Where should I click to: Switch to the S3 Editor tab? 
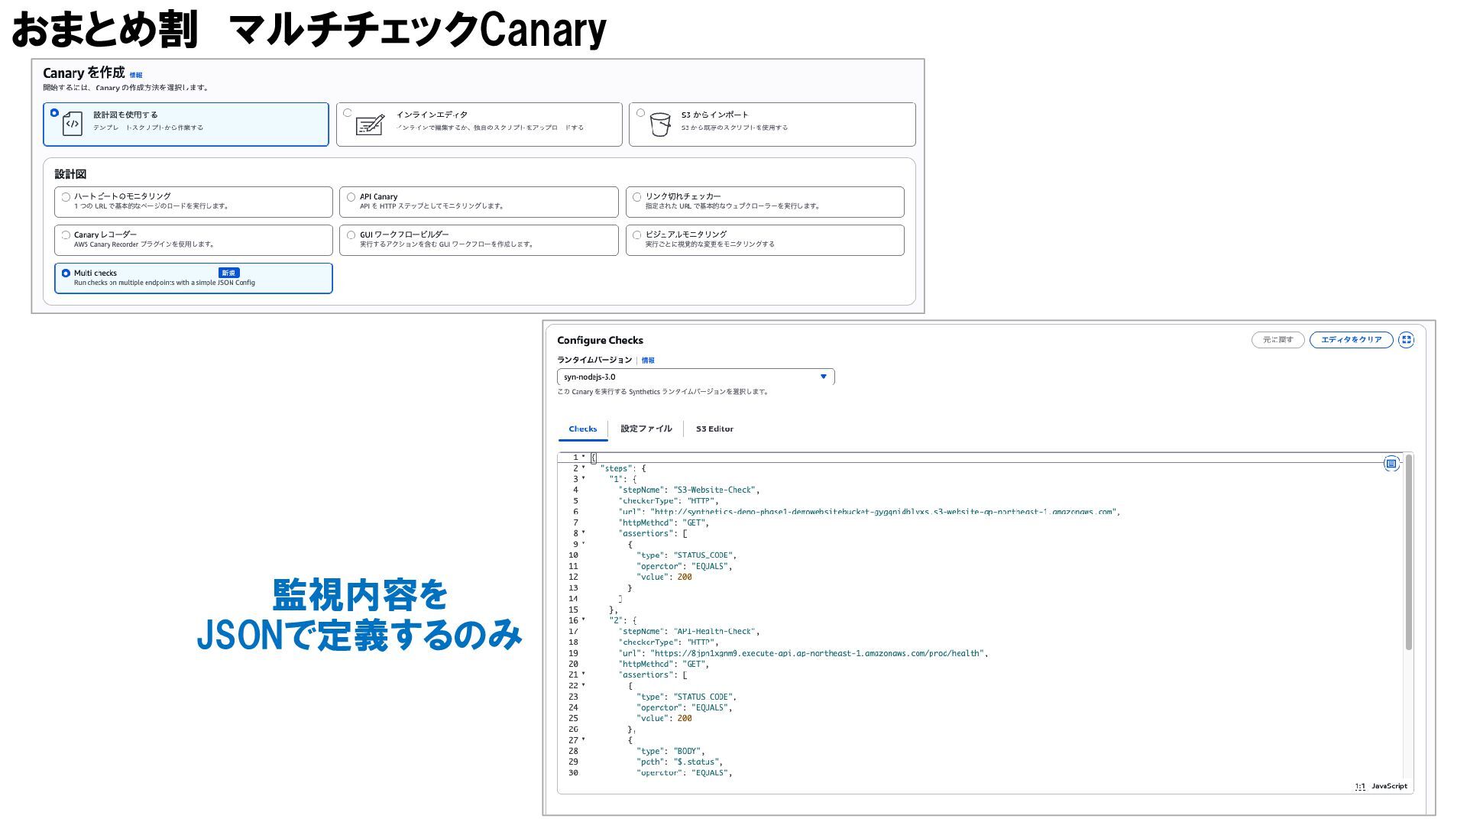click(714, 429)
